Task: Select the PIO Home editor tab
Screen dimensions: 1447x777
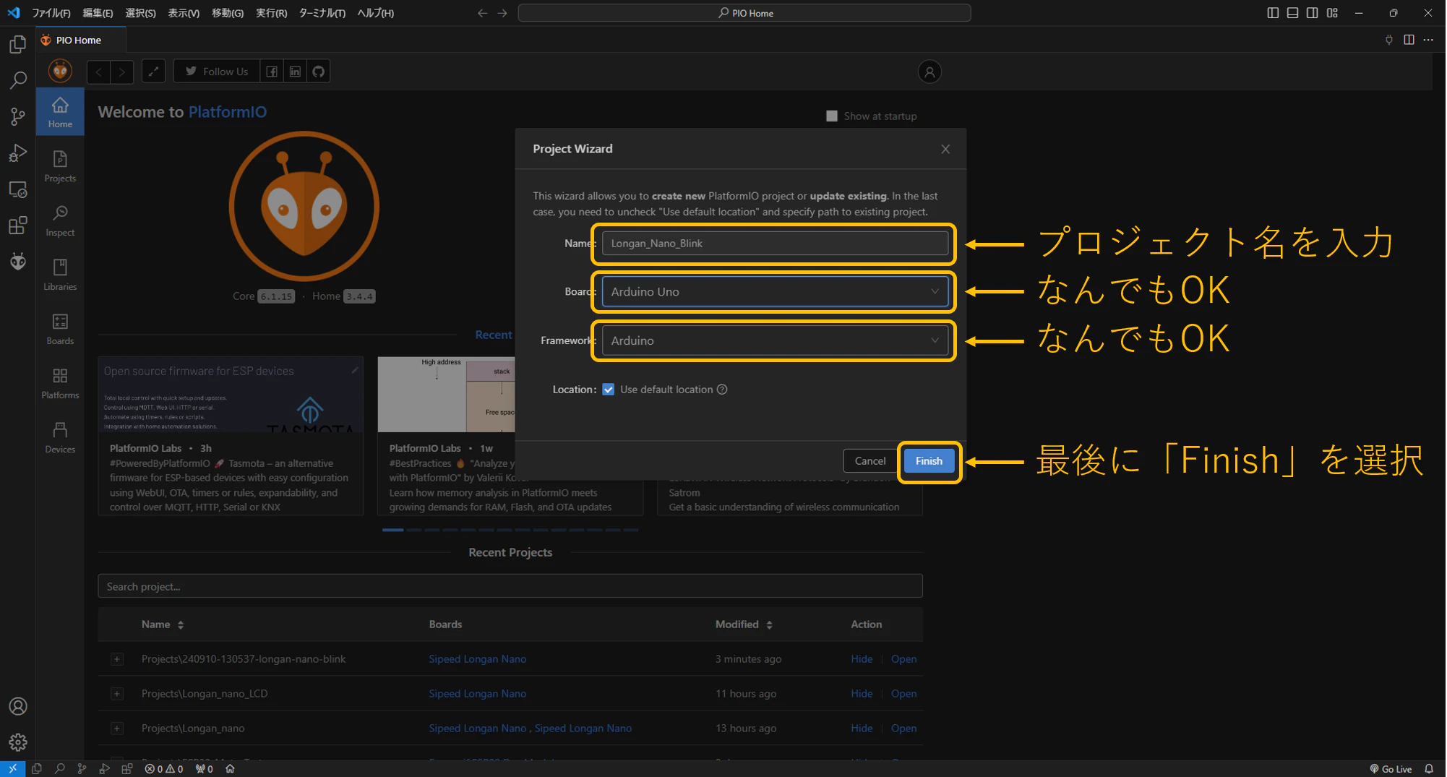Action: click(81, 40)
